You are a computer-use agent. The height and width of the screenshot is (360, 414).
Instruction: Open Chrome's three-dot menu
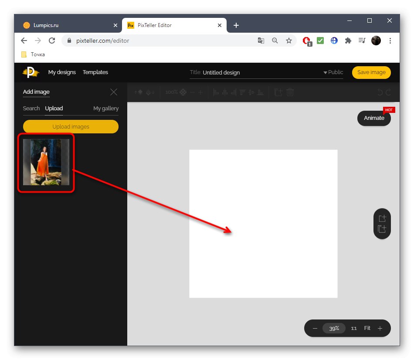(390, 41)
